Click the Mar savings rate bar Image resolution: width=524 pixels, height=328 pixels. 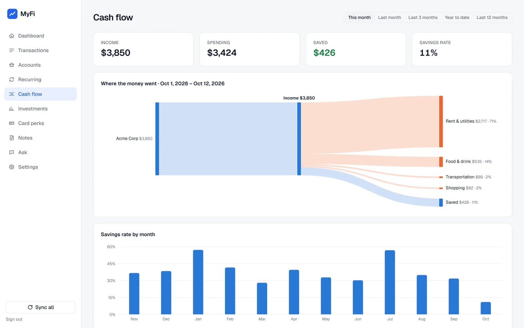tap(262, 298)
